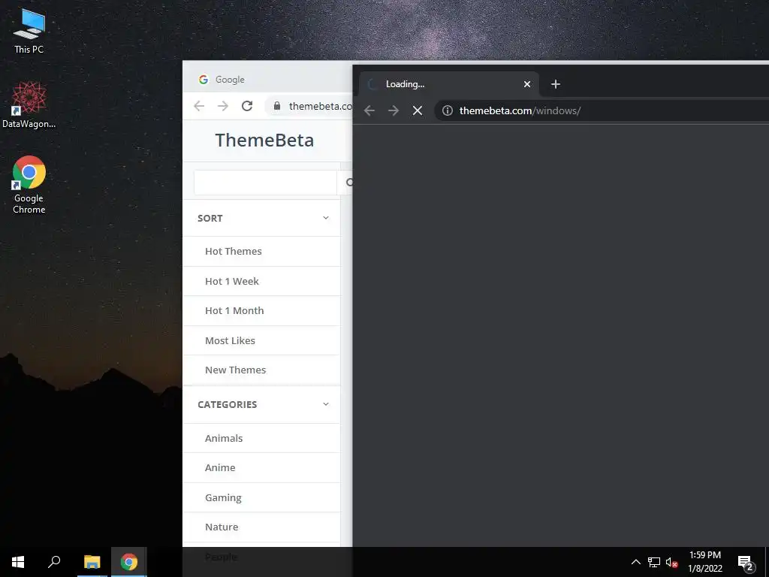Reload page in light Chrome window
This screenshot has height=577, width=769.
[246, 106]
